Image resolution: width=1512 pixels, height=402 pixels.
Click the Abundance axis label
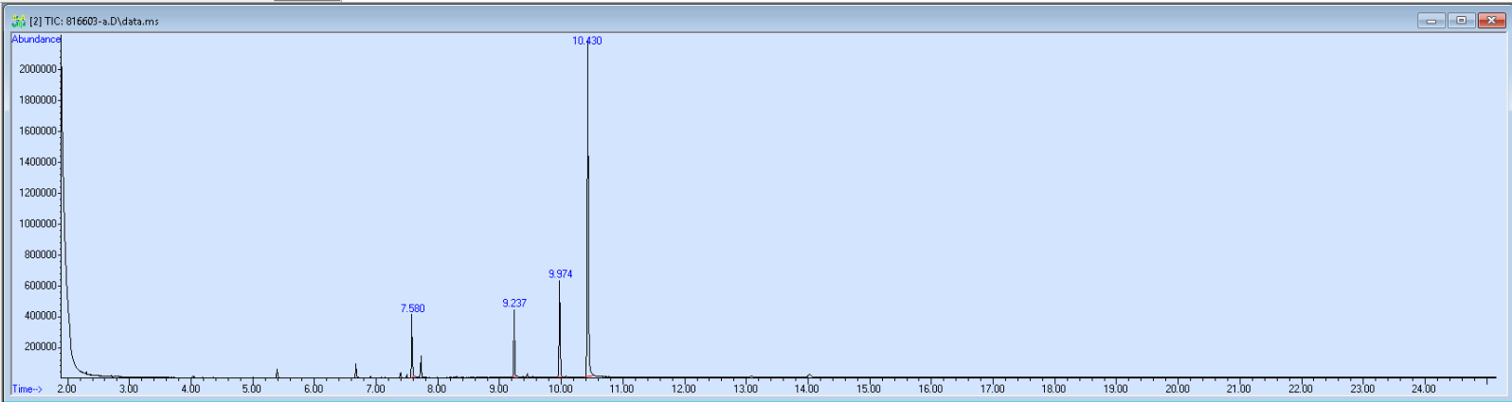pos(36,40)
